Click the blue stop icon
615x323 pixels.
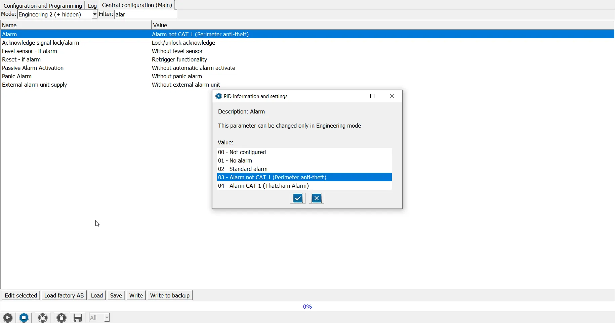tap(24, 318)
